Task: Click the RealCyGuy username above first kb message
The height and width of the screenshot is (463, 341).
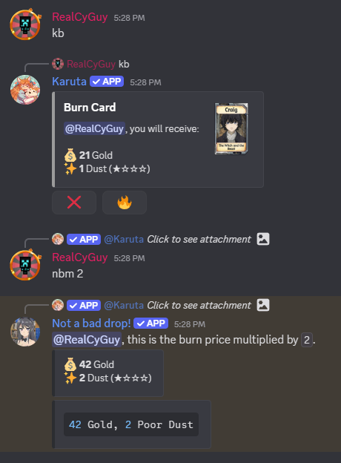Action: (79, 17)
